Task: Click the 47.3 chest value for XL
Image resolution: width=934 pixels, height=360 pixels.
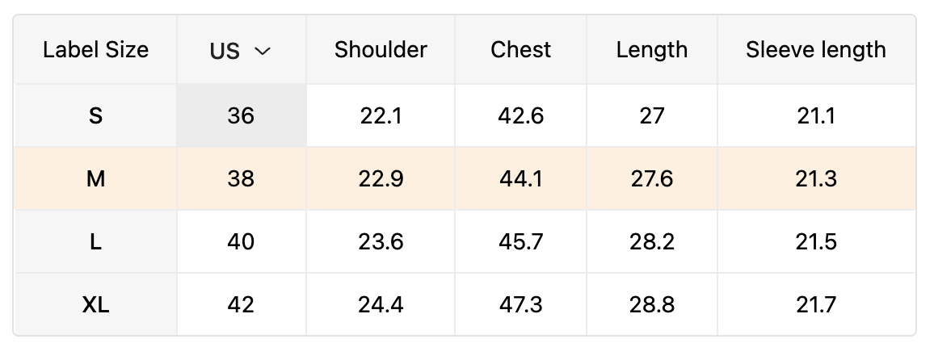Action: point(520,305)
